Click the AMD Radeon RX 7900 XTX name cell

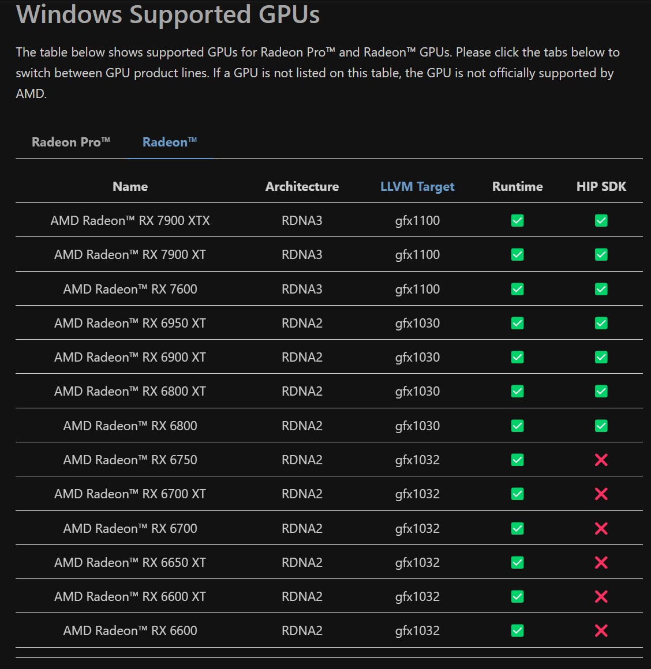tap(130, 220)
